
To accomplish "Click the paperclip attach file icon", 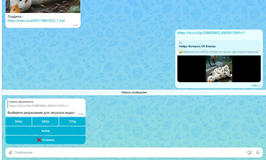I will tap(10, 152).
